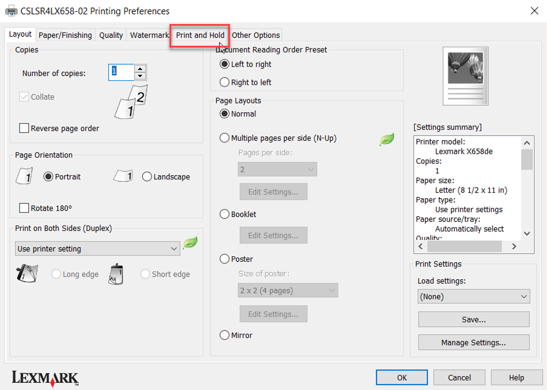The width and height of the screenshot is (547, 390).
Task: Click settings summary scroll left arrow
Action: [421, 246]
